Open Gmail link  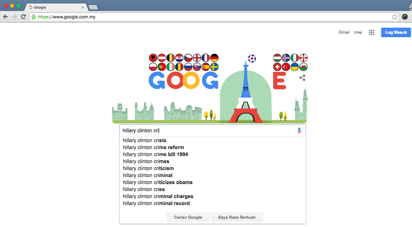[x=344, y=32]
